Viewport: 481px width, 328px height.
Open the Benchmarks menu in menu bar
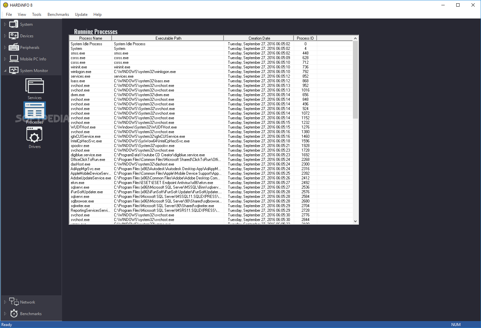58,15
